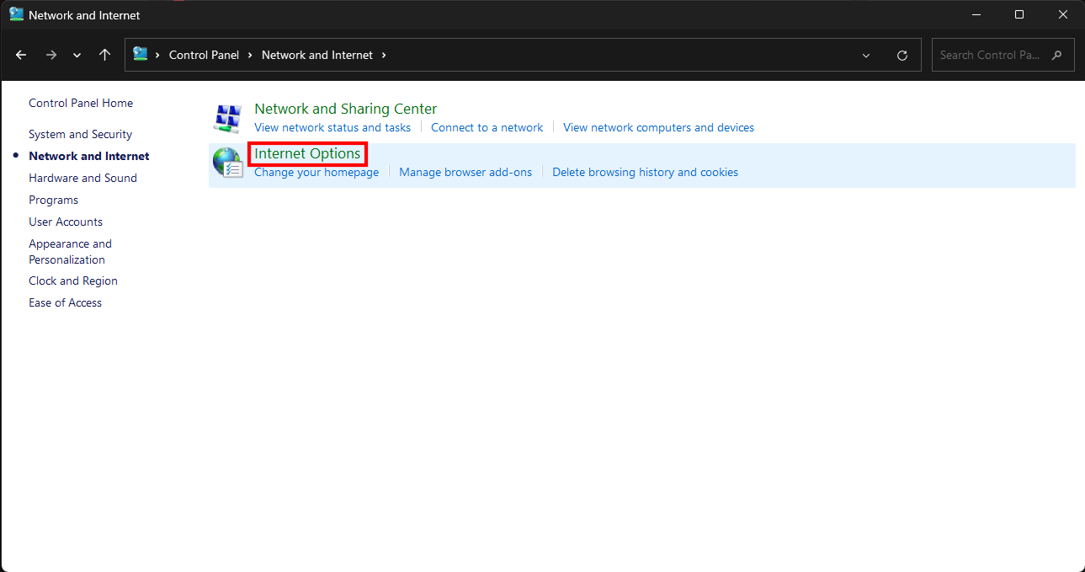
Task: Click the Control Panel address bar icon
Action: click(141, 55)
